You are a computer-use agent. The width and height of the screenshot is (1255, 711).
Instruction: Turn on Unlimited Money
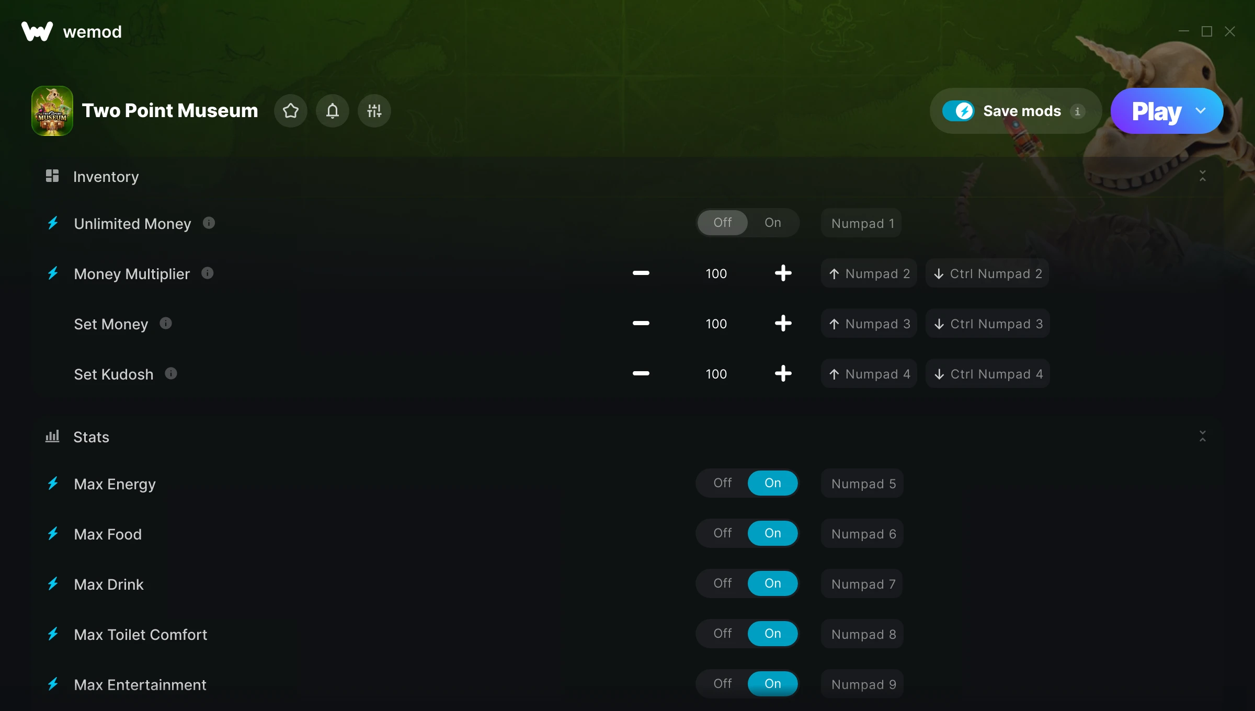coord(772,223)
